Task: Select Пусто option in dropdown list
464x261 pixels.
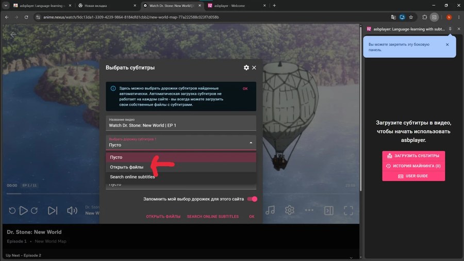Action: pyautogui.click(x=181, y=157)
